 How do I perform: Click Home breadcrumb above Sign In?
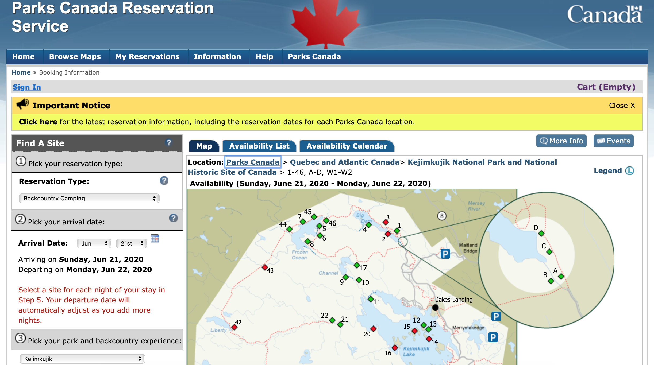tap(21, 72)
